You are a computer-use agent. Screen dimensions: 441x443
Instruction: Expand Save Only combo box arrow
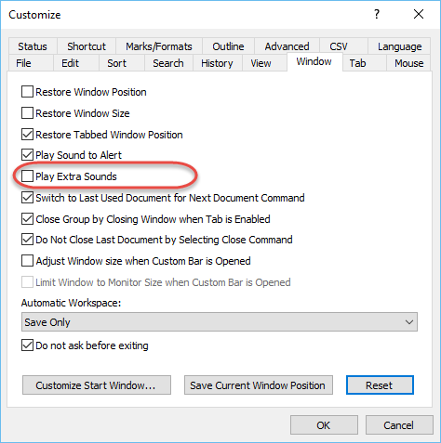coord(409,322)
